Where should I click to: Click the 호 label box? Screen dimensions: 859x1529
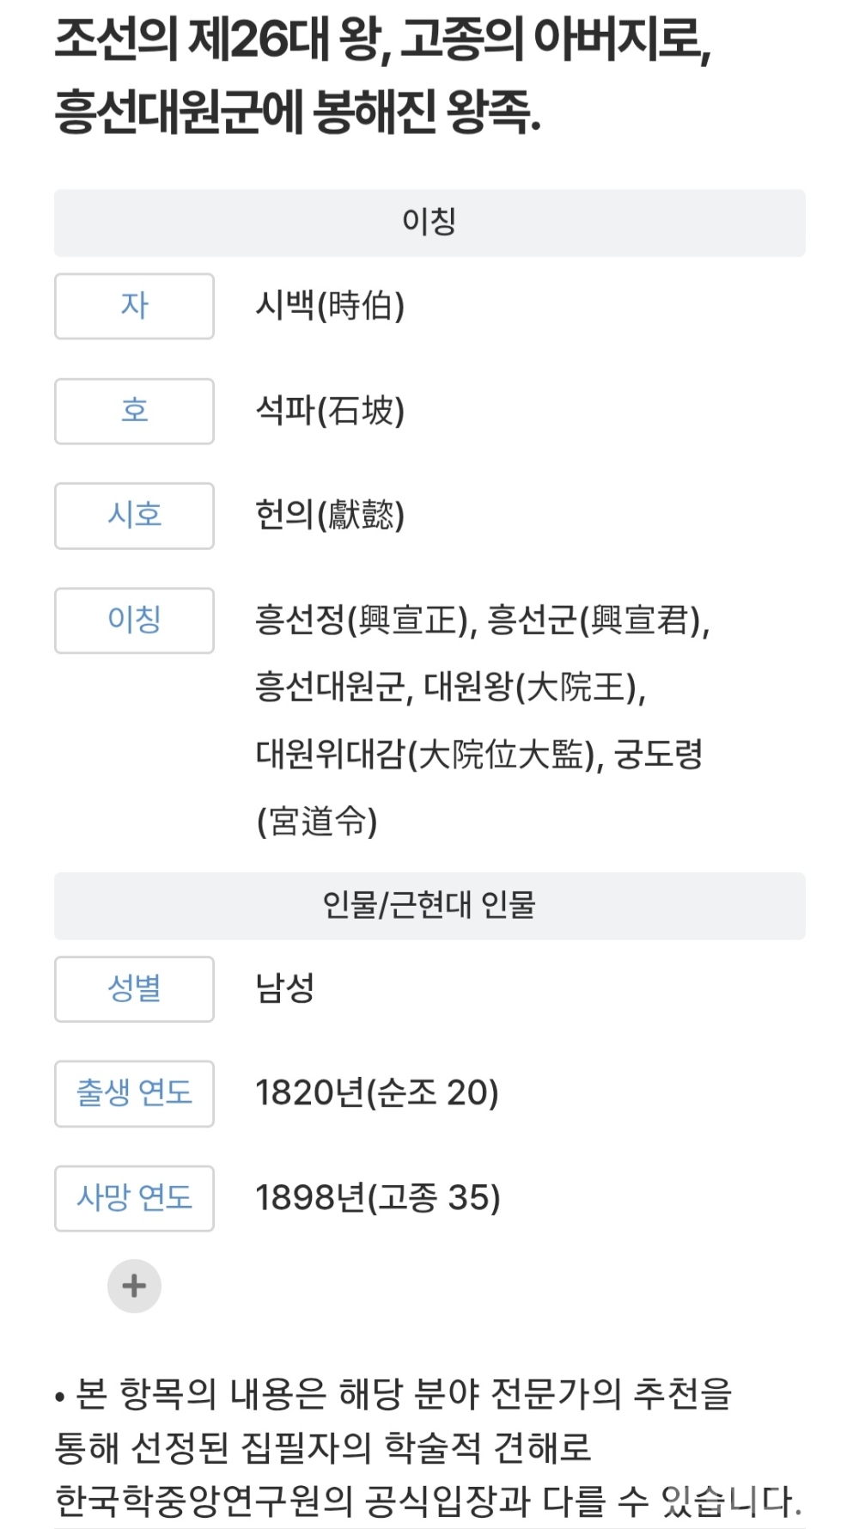coord(134,411)
